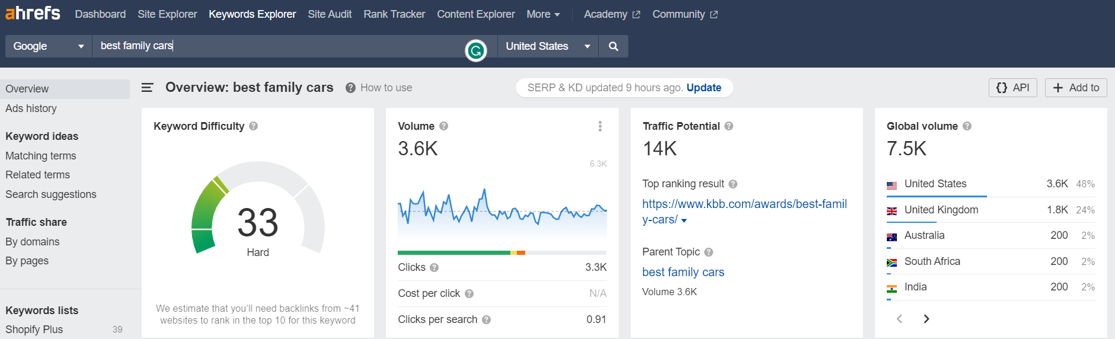
Task: Open By domains traffic share
Action: [x=33, y=242]
